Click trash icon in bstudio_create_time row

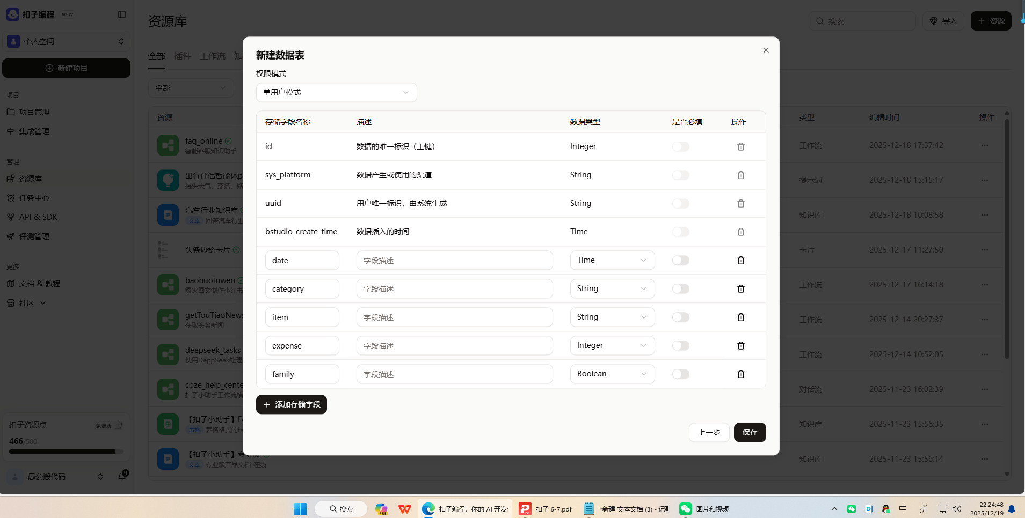point(741,232)
